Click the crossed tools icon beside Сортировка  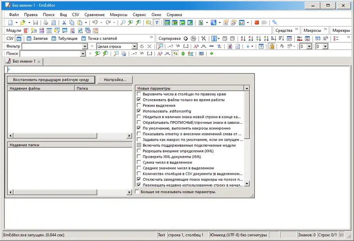pos(204,38)
